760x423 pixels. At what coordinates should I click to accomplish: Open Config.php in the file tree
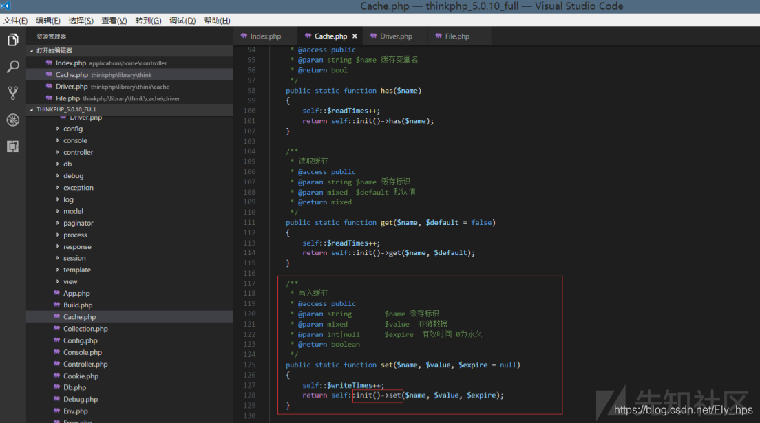tap(129, 340)
